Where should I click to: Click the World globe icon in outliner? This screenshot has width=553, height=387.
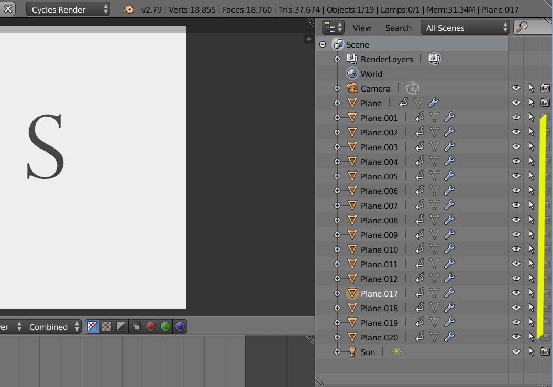[352, 74]
